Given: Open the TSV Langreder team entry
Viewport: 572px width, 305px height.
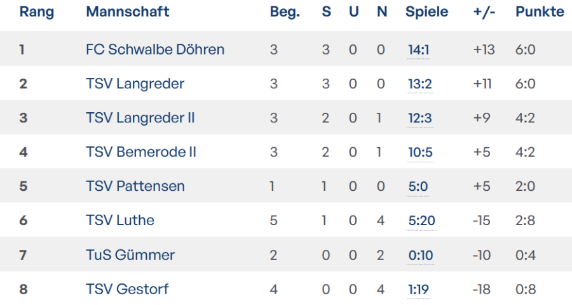Looking at the screenshot, I should (135, 84).
